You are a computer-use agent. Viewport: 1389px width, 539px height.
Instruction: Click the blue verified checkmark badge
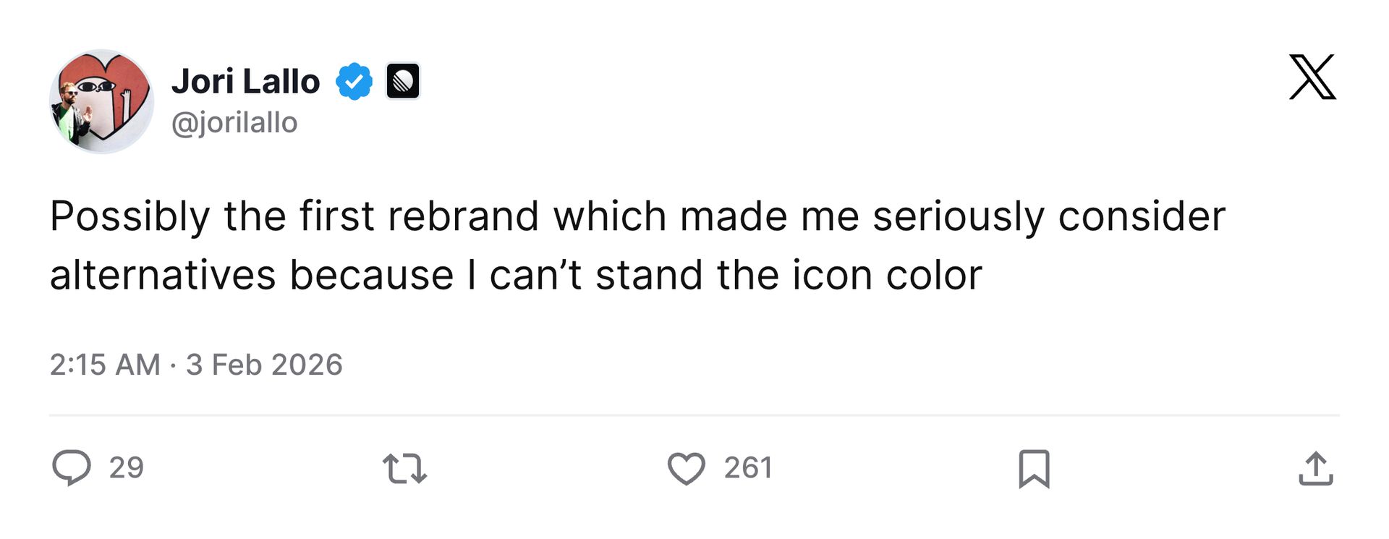(x=354, y=81)
